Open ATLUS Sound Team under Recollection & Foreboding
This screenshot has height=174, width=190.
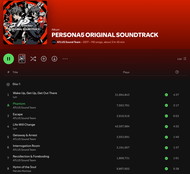(24, 160)
